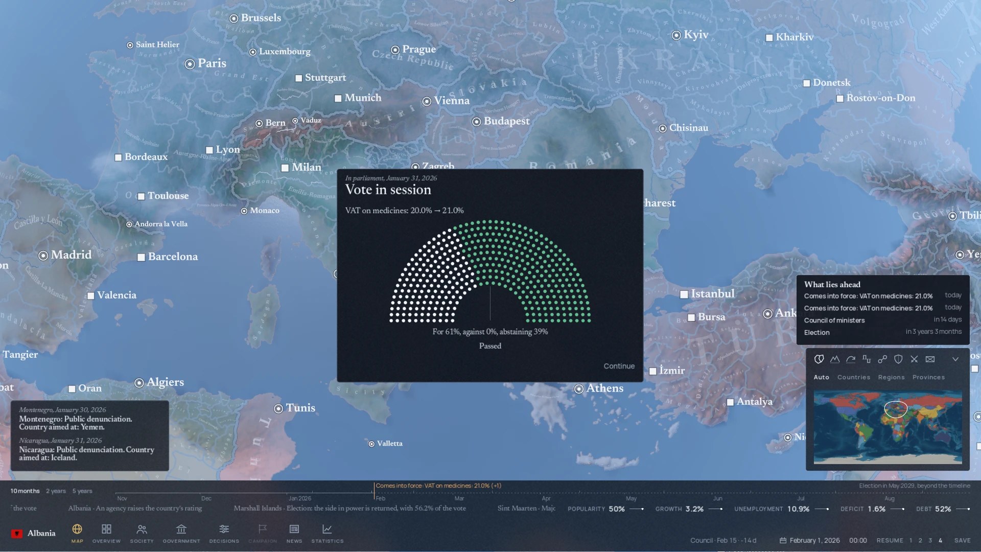The image size is (981, 552).
Task: Expand the GROWTH 3.2% trend indicator
Action: pyautogui.click(x=715, y=509)
